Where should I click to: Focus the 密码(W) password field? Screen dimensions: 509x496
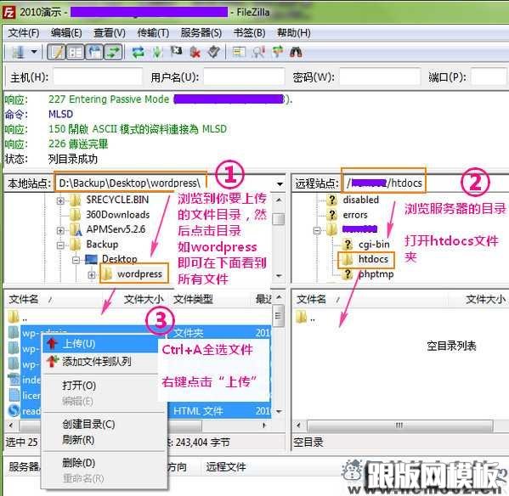tap(380, 77)
